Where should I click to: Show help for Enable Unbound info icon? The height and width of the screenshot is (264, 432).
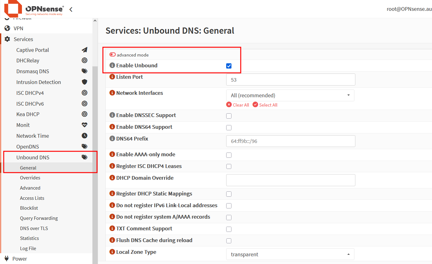tap(112, 65)
